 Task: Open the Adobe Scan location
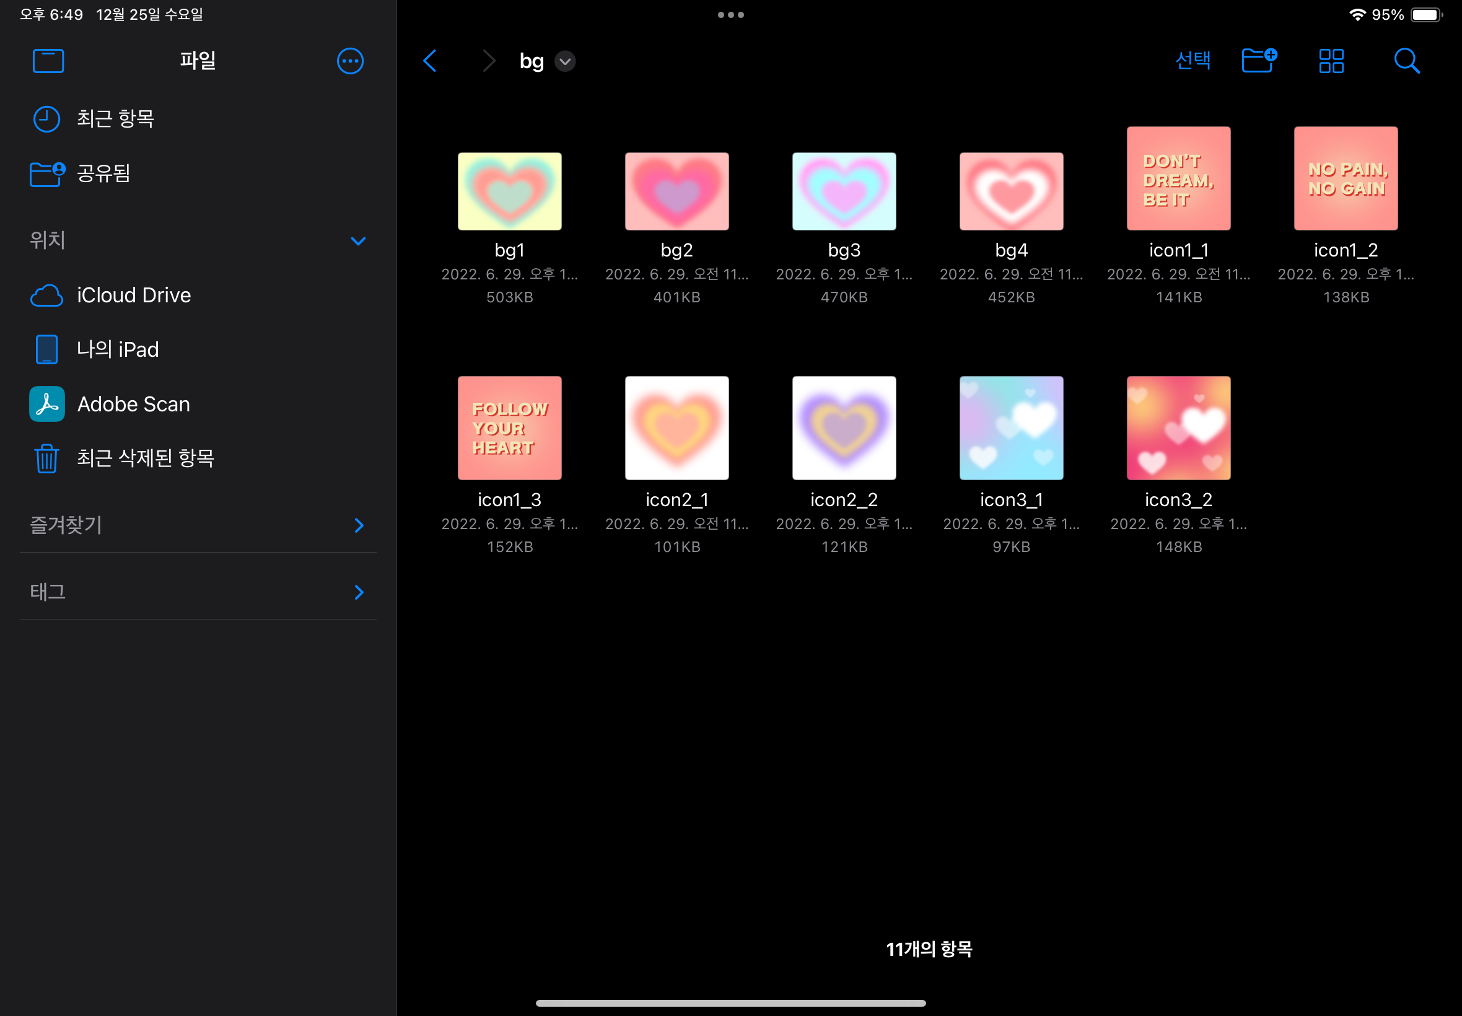point(133,405)
